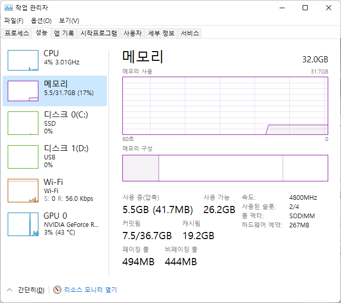Switch to the 앱 기록 tab

click(64, 33)
